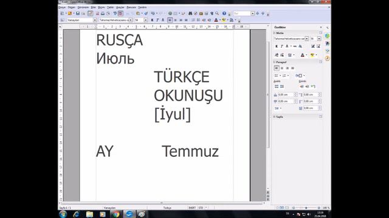Expand the font size list in the sidebar
Screen dimensions: 389x218
coord(319,39)
